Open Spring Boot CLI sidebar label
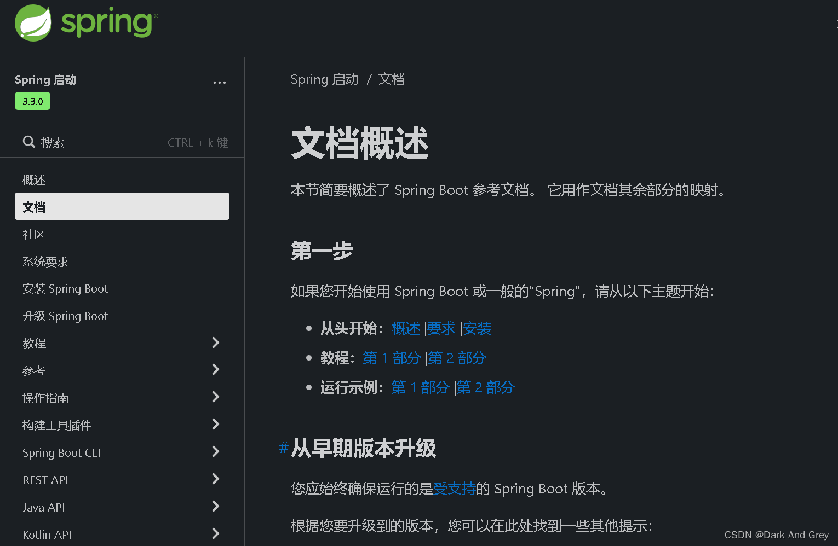 pyautogui.click(x=61, y=453)
